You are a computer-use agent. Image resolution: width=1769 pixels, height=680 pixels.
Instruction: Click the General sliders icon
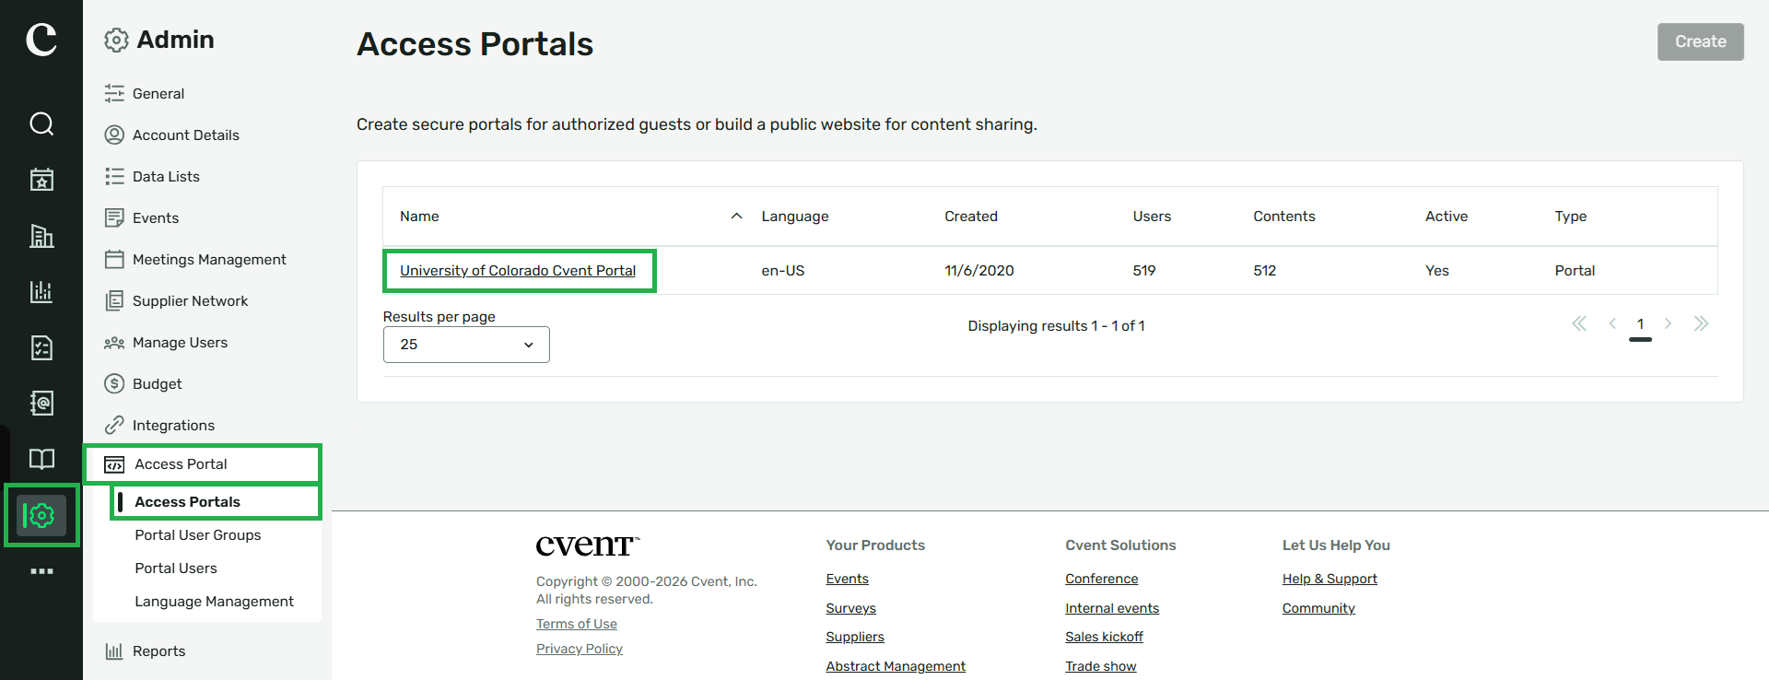tap(114, 93)
